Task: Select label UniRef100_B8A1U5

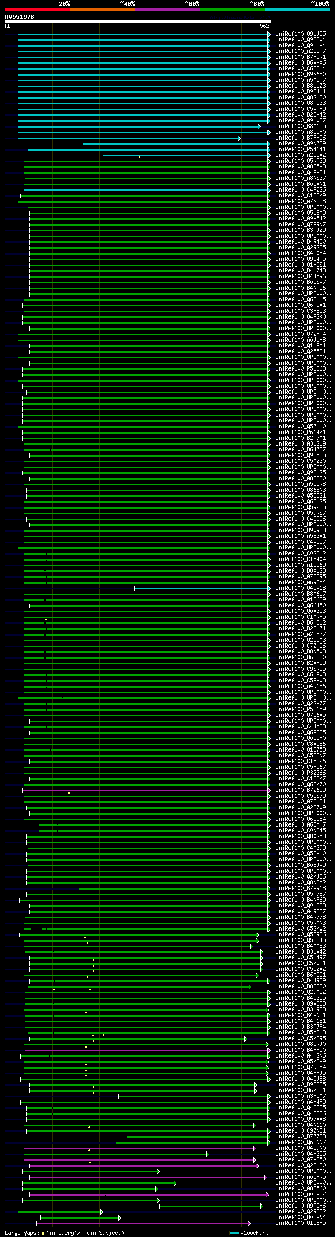Action: (300, 126)
